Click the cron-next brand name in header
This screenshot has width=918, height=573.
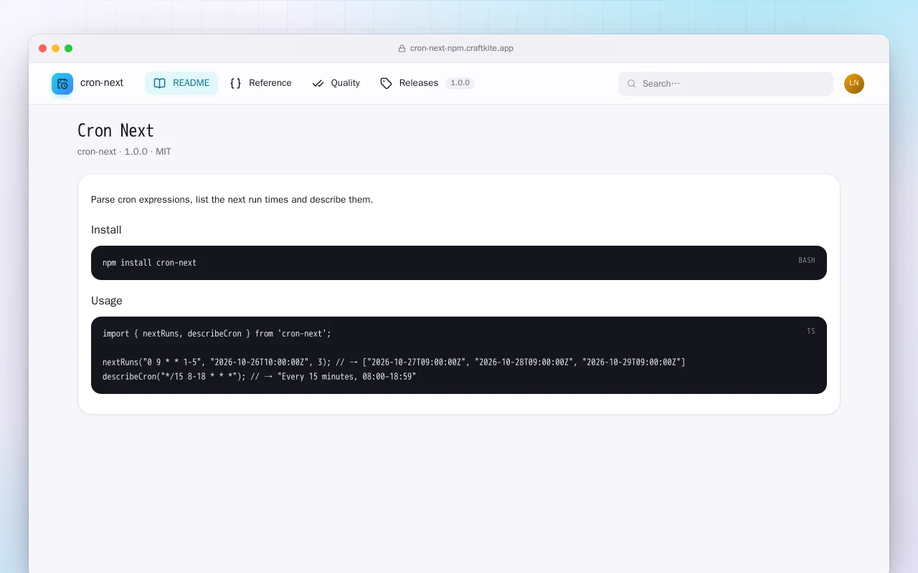(x=102, y=83)
